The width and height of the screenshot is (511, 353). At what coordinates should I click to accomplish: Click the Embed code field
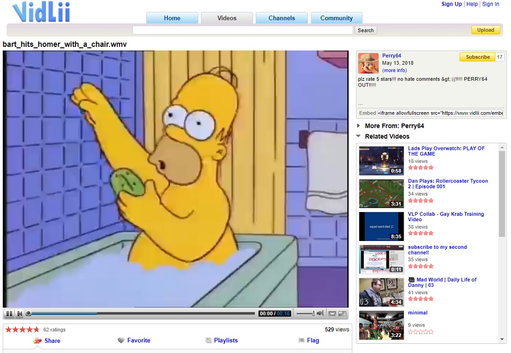[441, 113]
